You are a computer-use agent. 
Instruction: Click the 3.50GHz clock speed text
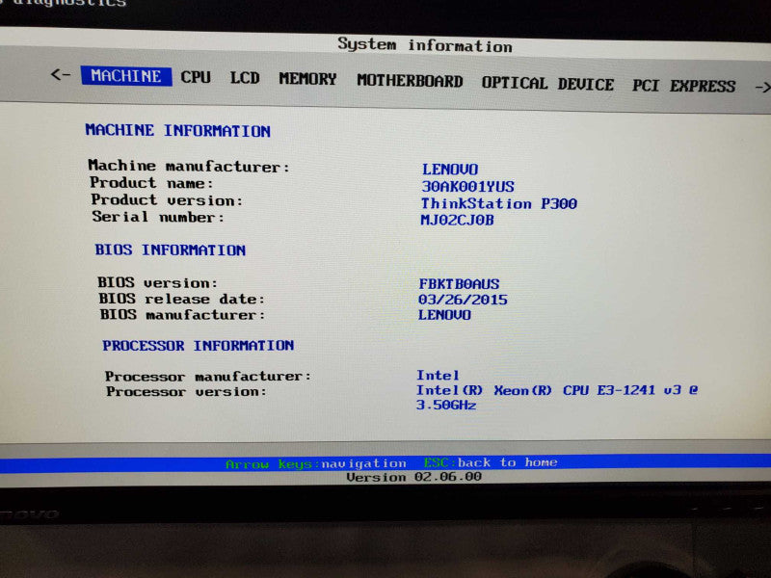pyautogui.click(x=446, y=405)
